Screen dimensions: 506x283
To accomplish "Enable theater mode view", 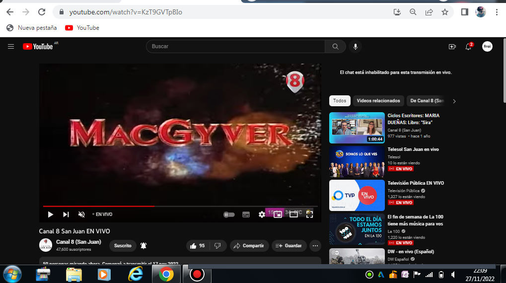I will coord(293,214).
